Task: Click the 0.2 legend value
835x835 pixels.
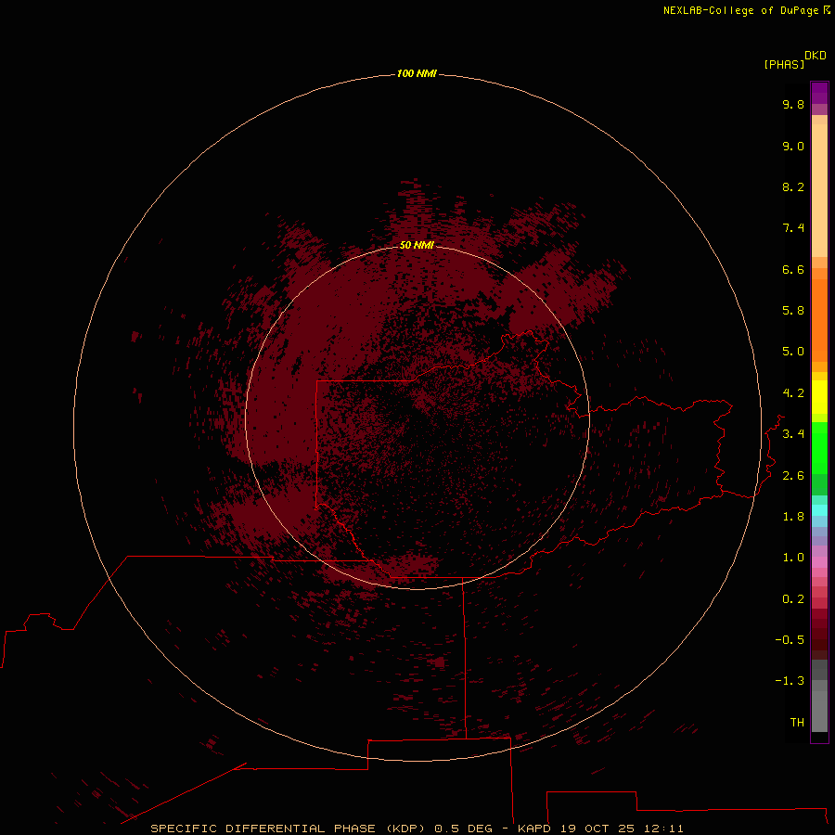Action: [793, 599]
